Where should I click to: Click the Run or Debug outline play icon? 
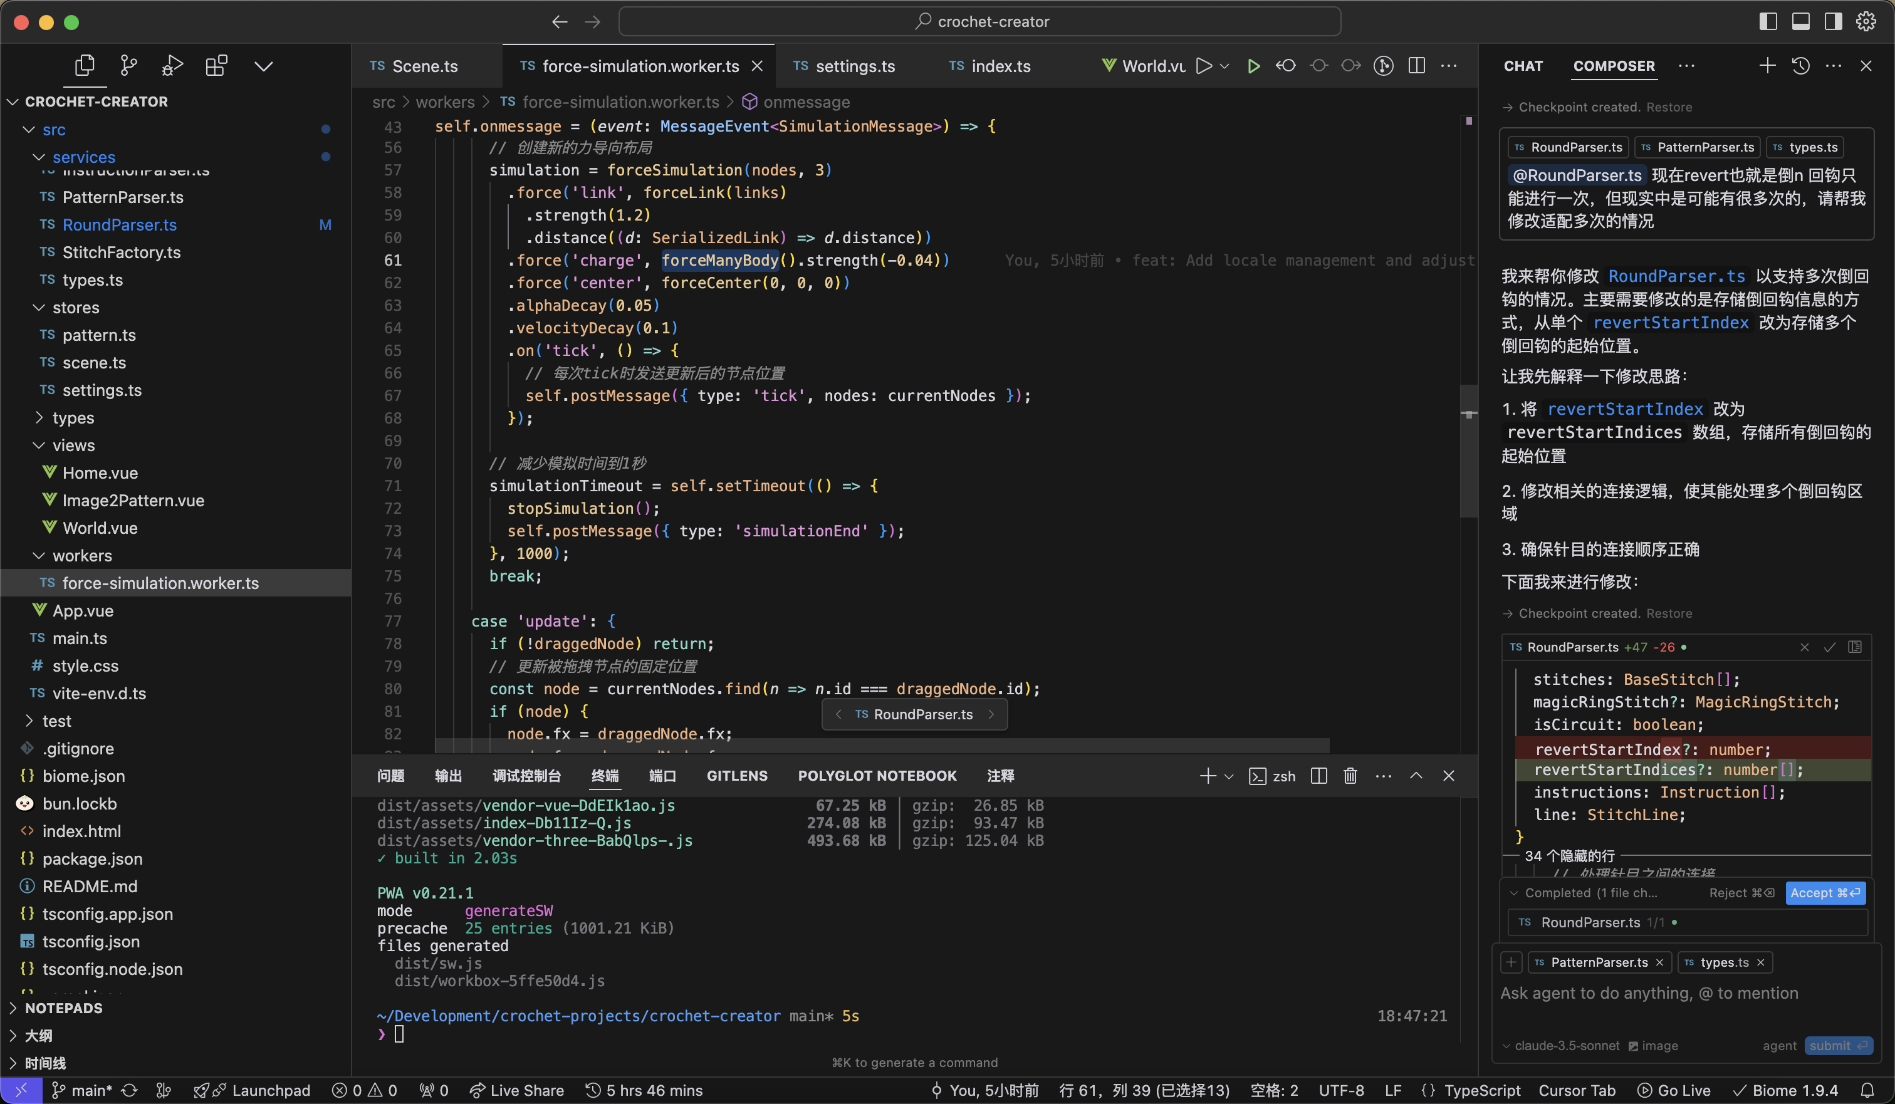(x=1204, y=66)
